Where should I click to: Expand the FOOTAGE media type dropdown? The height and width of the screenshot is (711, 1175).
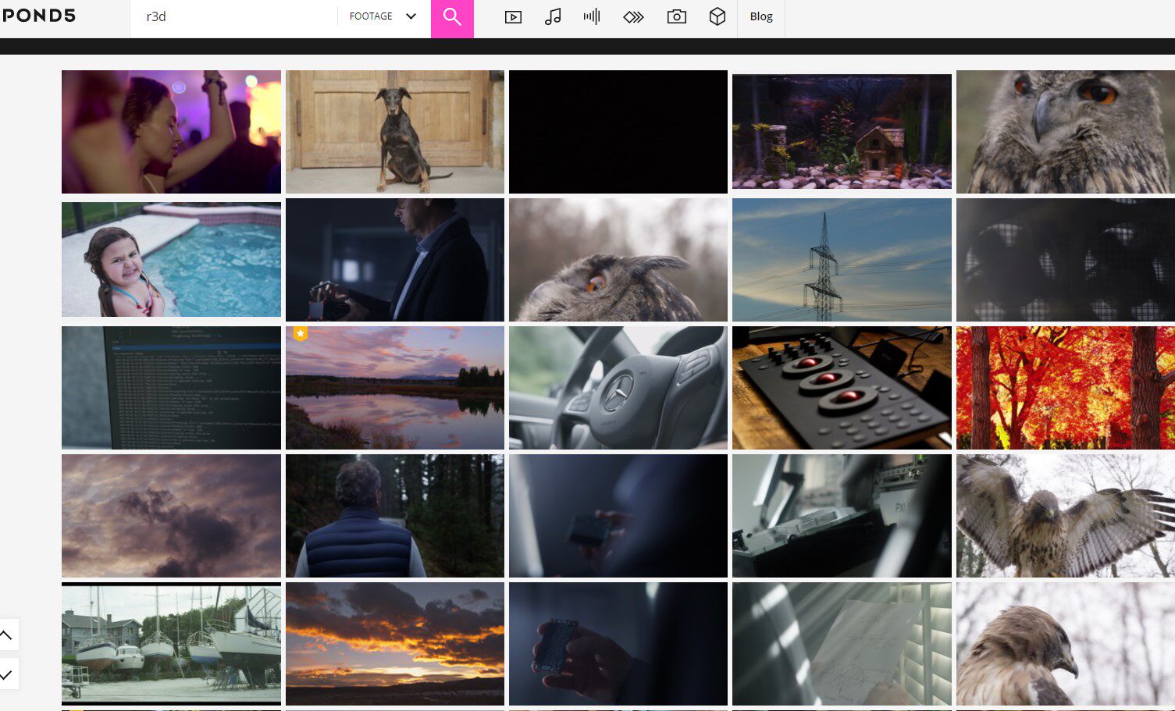pyautogui.click(x=381, y=16)
